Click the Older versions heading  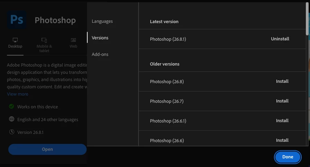(165, 64)
